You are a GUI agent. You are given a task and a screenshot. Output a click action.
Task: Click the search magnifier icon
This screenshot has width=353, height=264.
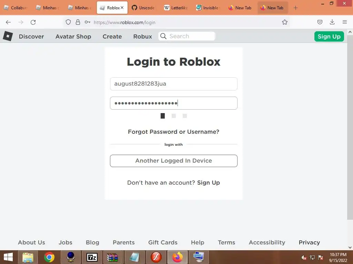tap(163, 36)
